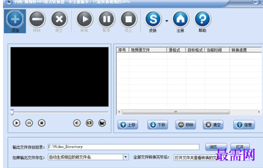
Task: Open the 注册 register home icon
Action: tap(180, 21)
